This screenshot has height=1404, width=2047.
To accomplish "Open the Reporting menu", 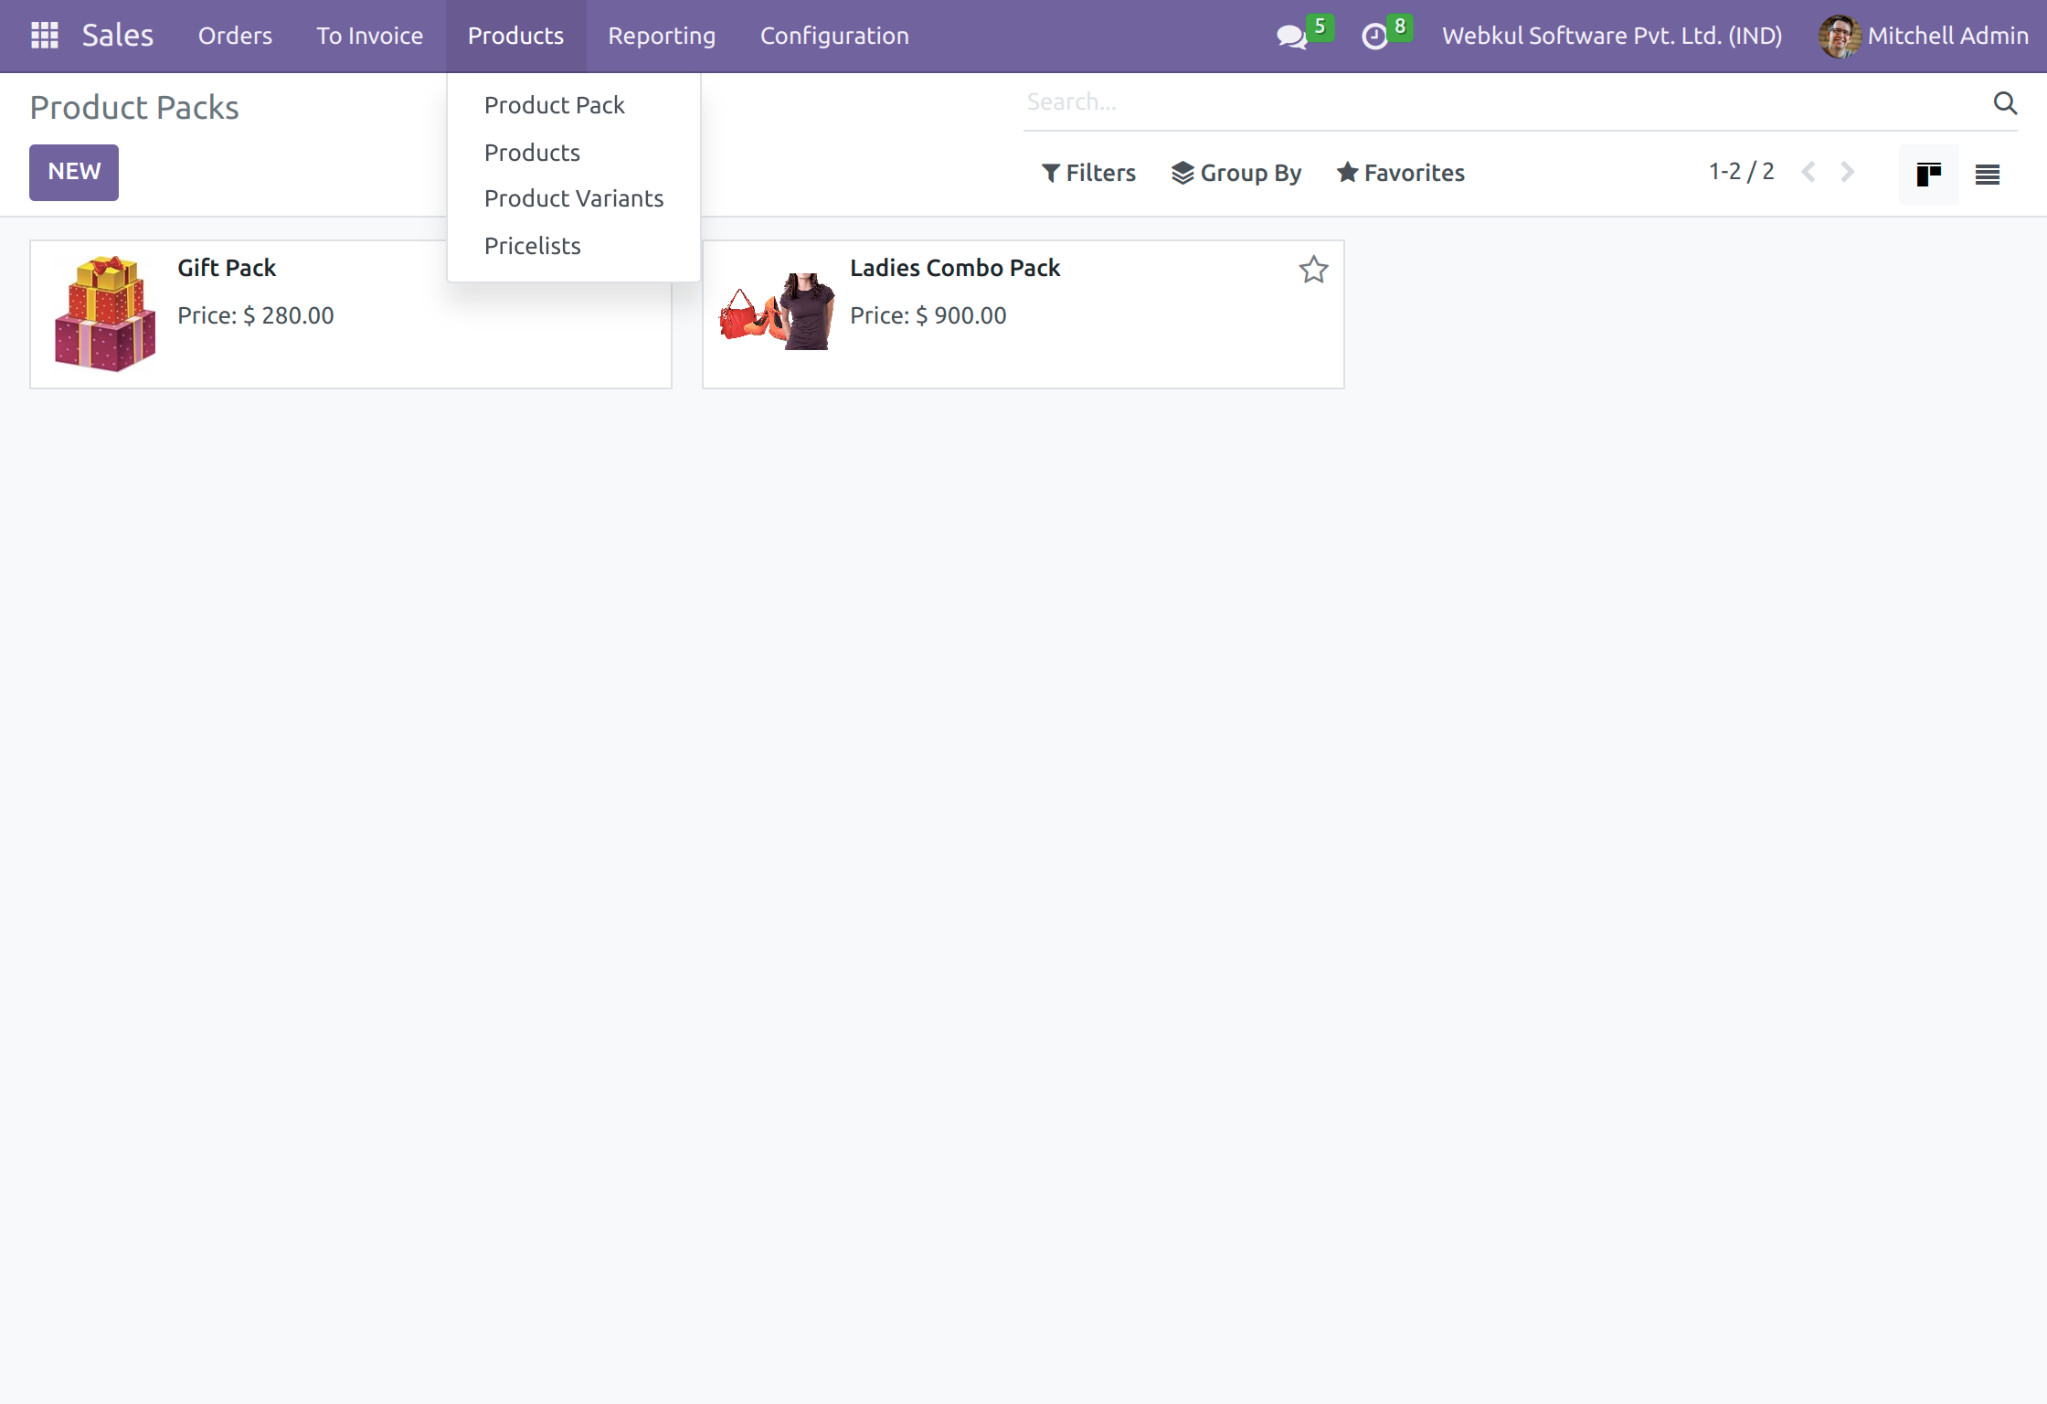I will pyautogui.click(x=661, y=36).
